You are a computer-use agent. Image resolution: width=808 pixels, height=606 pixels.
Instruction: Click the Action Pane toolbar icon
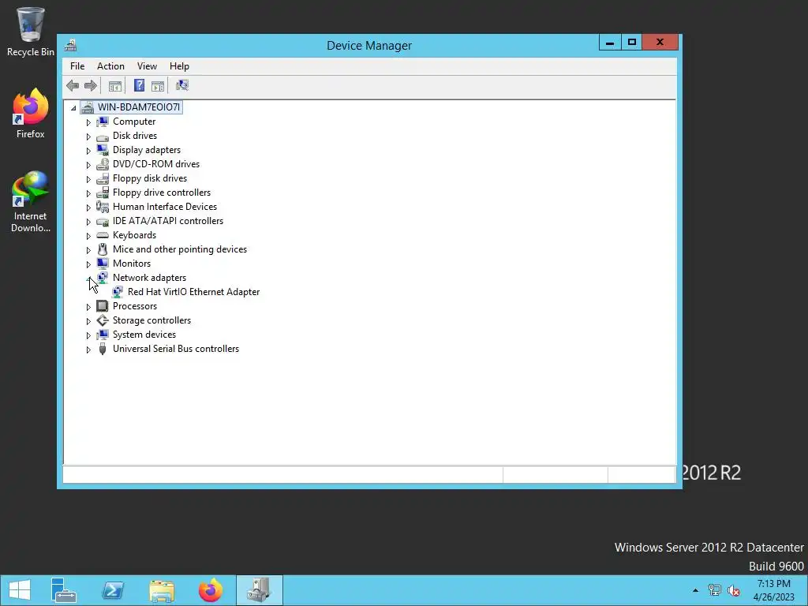pos(158,86)
